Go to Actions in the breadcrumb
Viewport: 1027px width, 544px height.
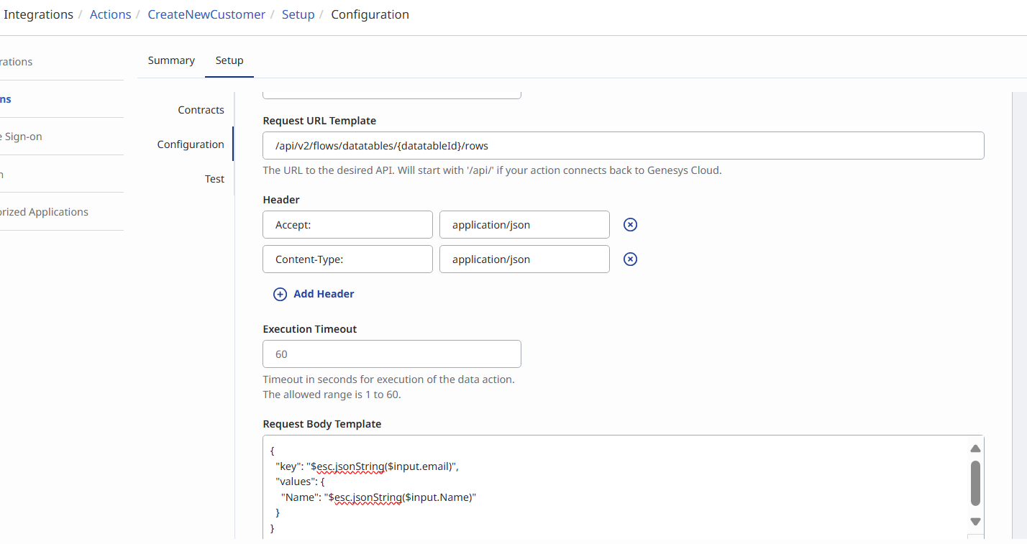point(110,14)
